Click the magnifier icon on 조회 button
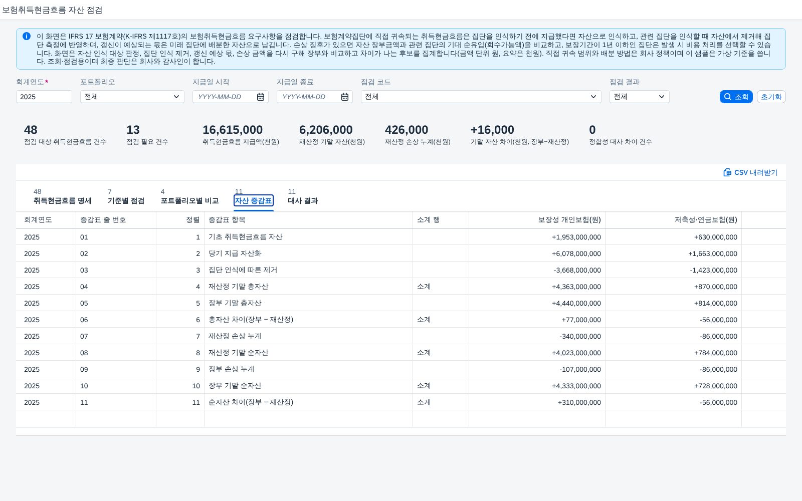Screen dimensions: 802x501 (x=728, y=97)
